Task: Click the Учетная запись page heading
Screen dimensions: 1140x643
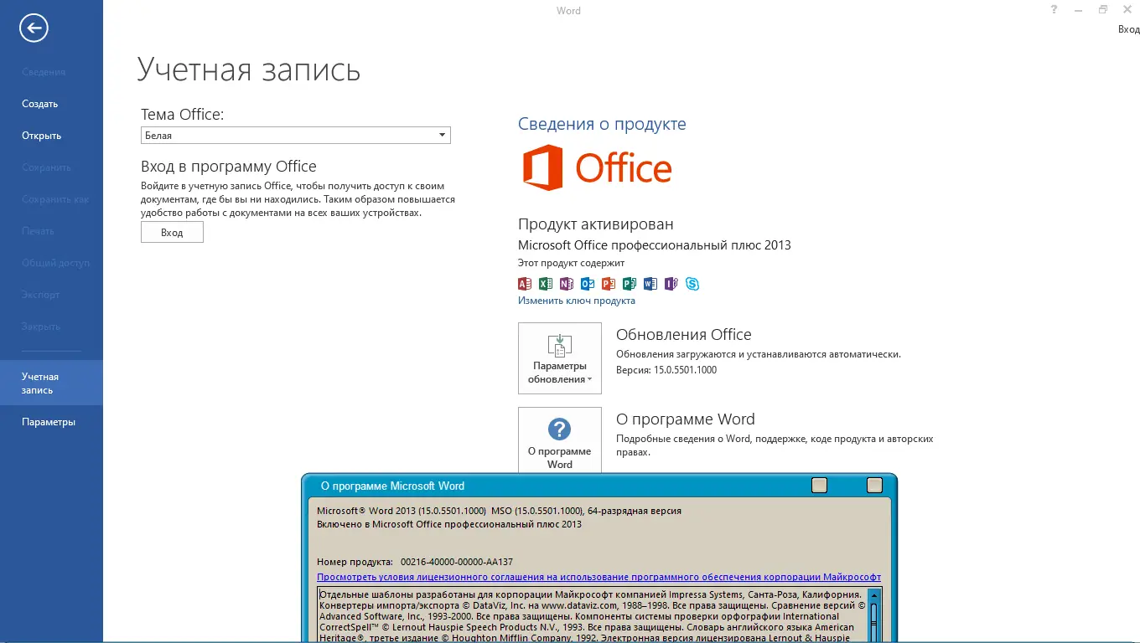Action: pyautogui.click(x=249, y=69)
